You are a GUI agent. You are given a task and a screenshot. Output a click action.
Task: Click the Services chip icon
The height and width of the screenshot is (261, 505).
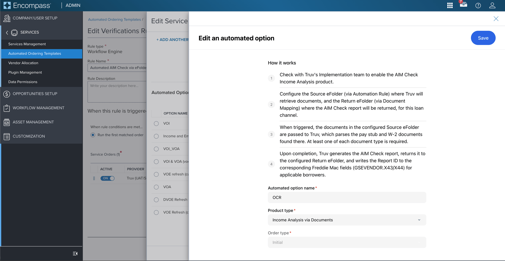coord(14,32)
